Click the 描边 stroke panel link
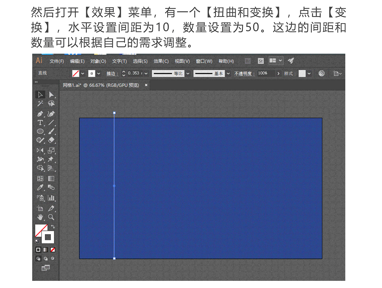Image resolution: width=382 pixels, height=288 pixels. [112, 74]
